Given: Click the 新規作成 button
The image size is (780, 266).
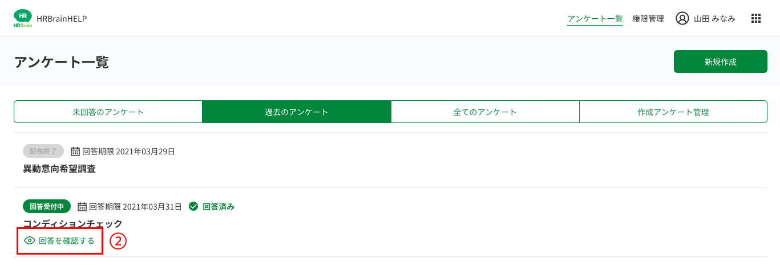Looking at the screenshot, I should pos(721,62).
